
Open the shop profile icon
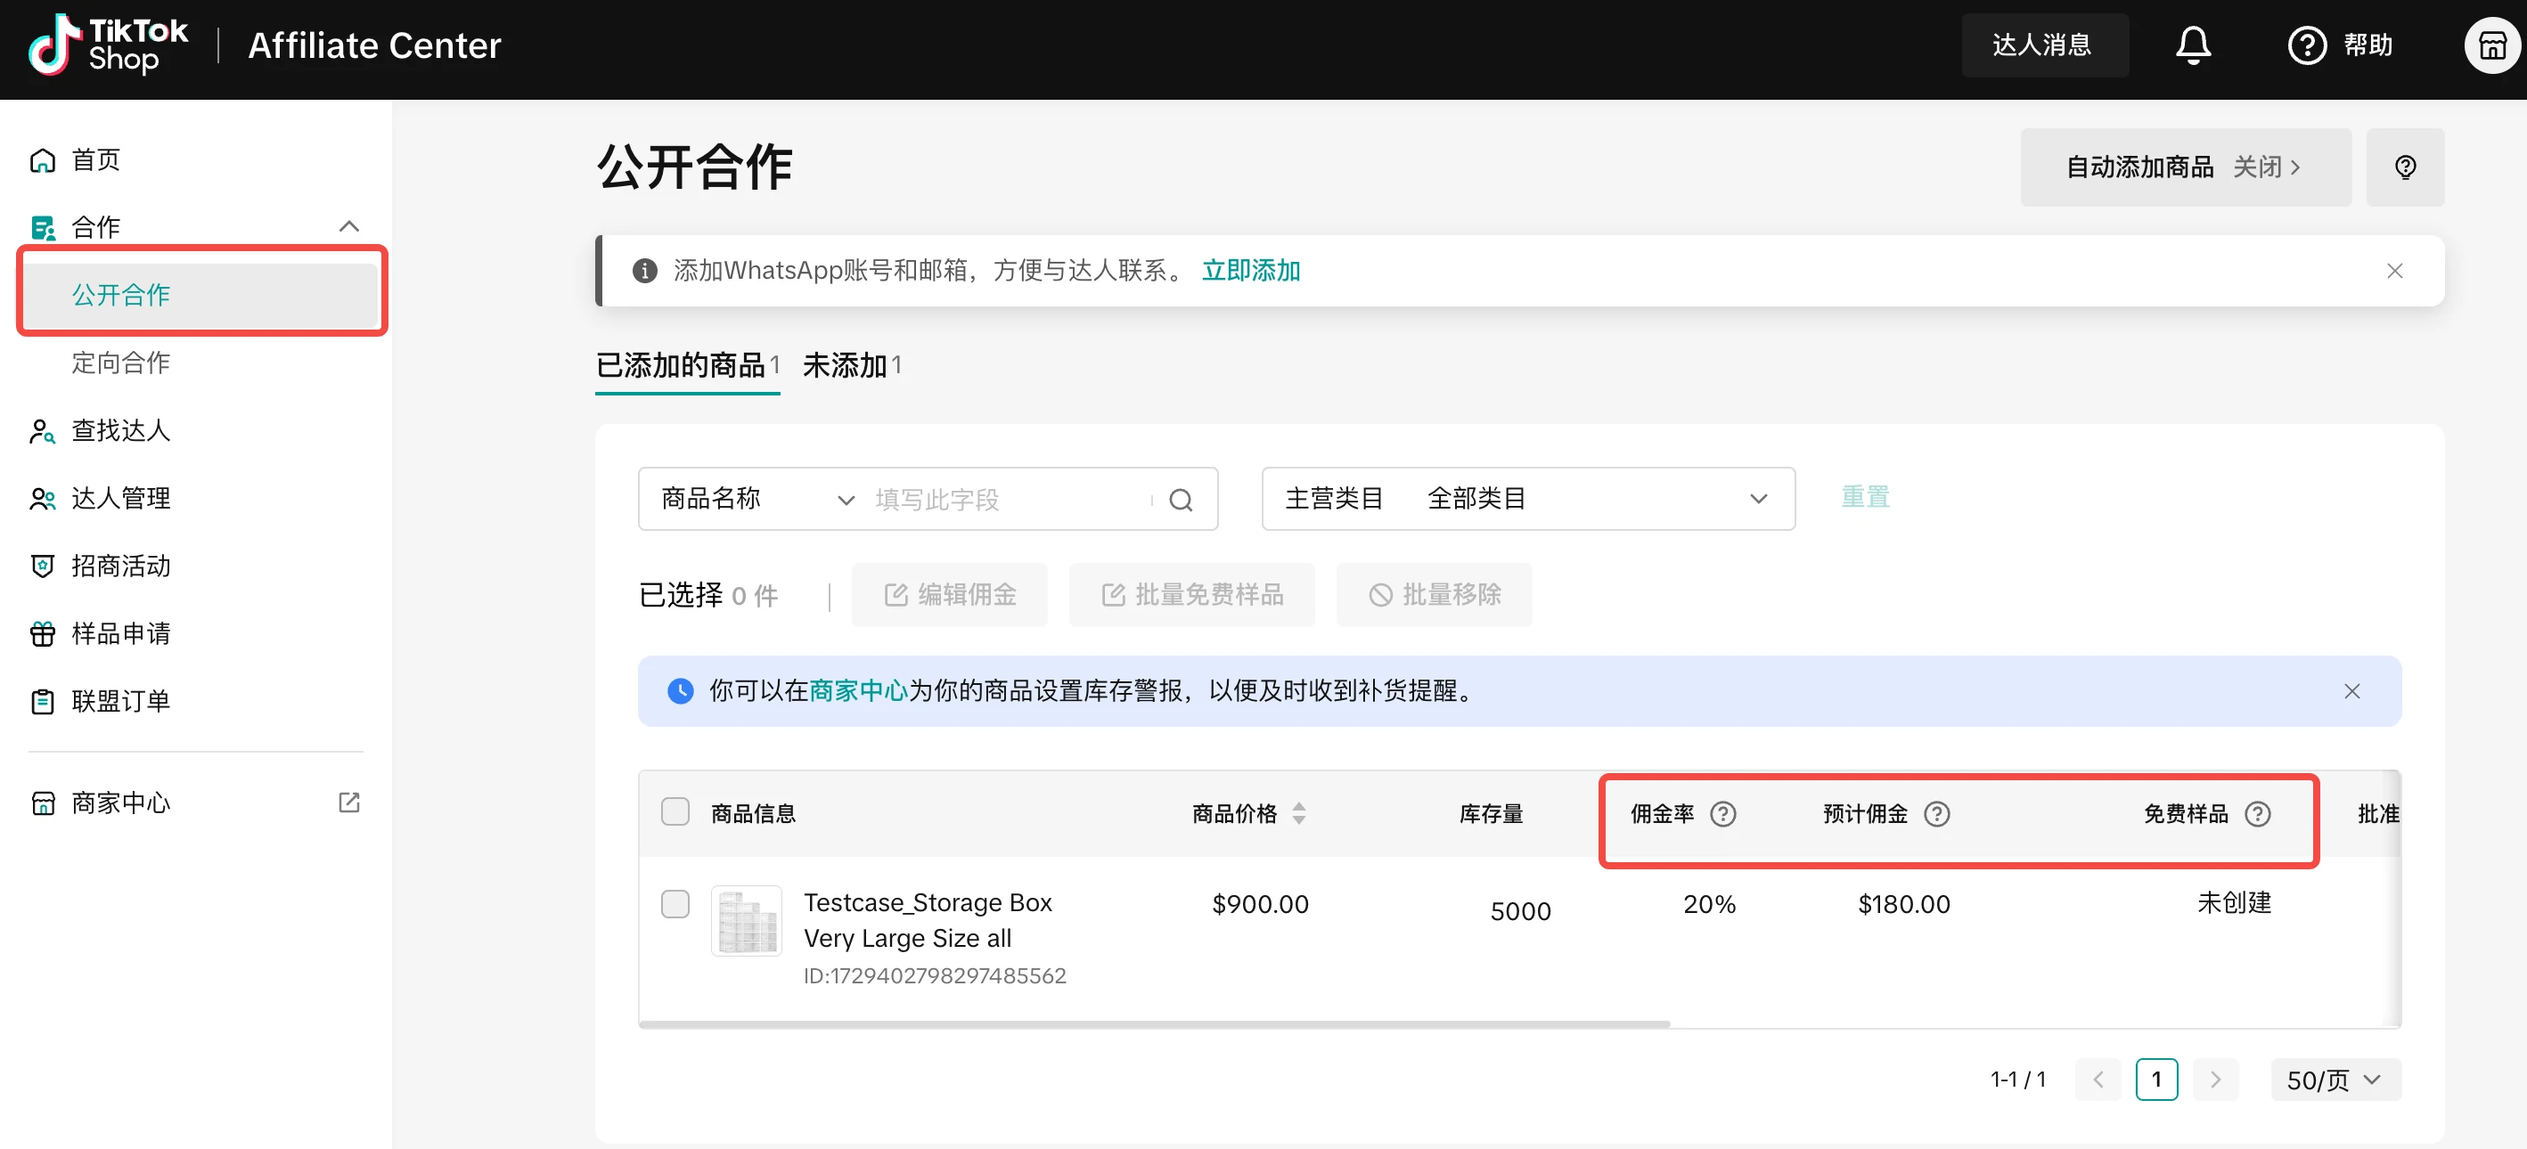click(x=2491, y=45)
